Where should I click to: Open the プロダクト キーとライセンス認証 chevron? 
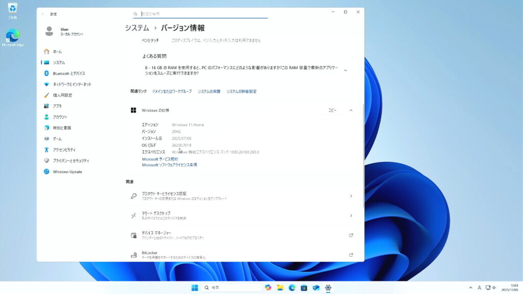pos(351,196)
